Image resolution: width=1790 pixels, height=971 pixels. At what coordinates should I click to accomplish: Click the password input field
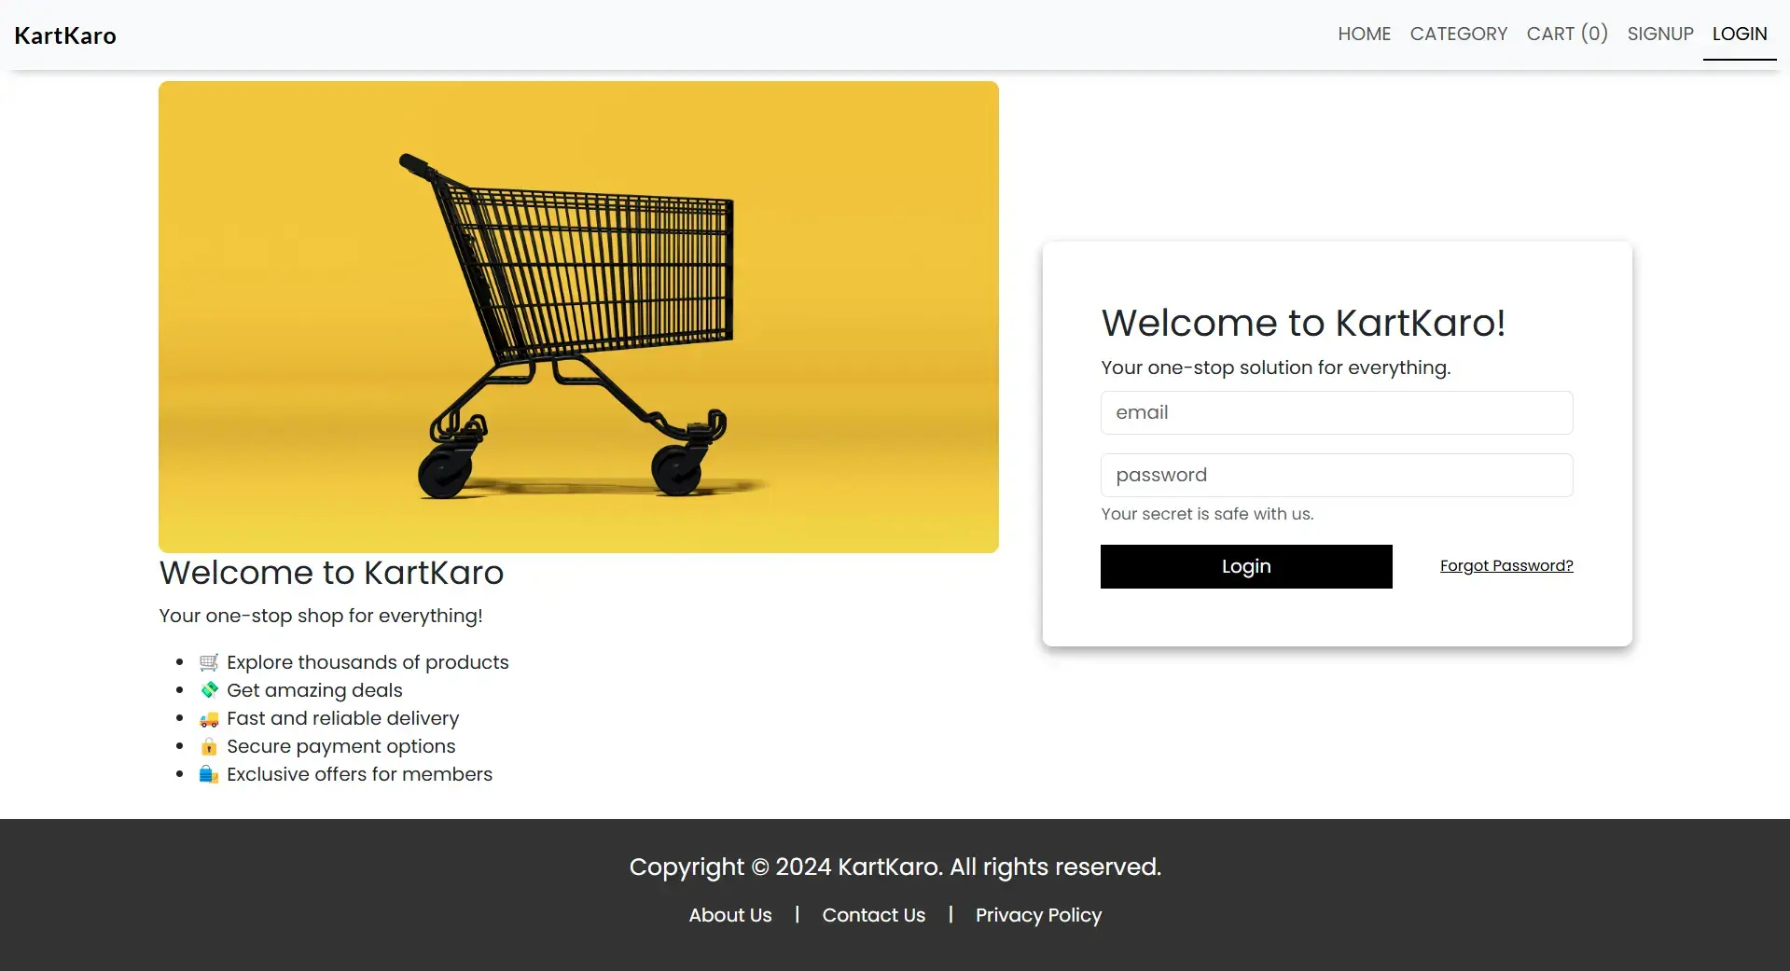pos(1336,475)
